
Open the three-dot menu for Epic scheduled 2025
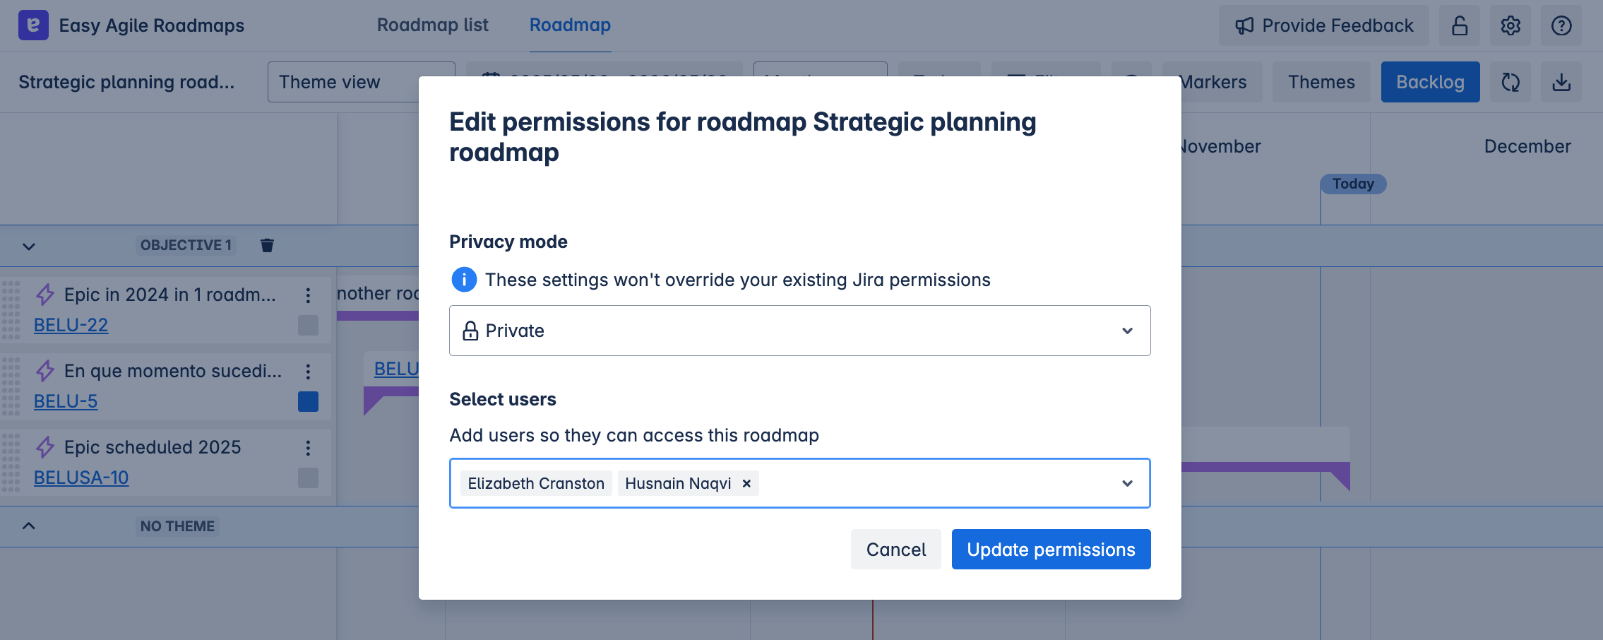click(x=308, y=448)
